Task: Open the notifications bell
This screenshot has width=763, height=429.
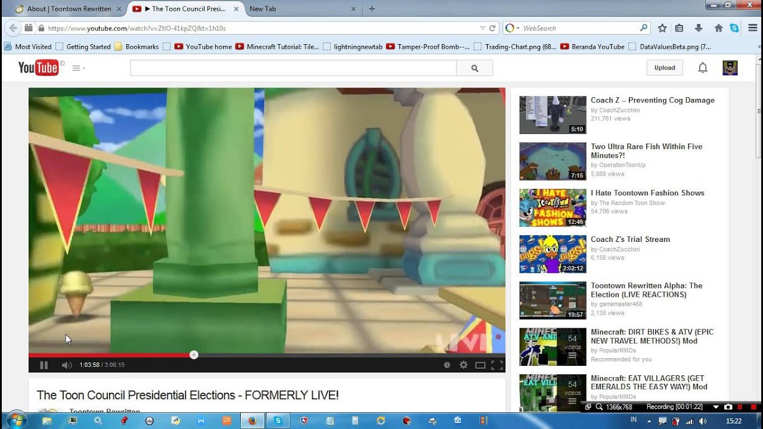Action: pos(703,68)
